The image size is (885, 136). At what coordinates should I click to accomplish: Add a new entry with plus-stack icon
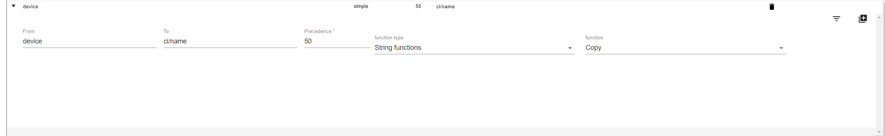tap(862, 19)
